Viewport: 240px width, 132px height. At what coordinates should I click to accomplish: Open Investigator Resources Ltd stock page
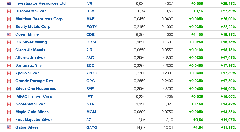tap(40, 4)
